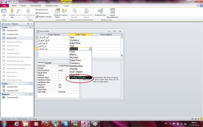
Task: Open All Access Objects dropdown menu
Action: (x=28, y=24)
